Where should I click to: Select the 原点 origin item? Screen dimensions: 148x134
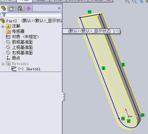[16, 58]
